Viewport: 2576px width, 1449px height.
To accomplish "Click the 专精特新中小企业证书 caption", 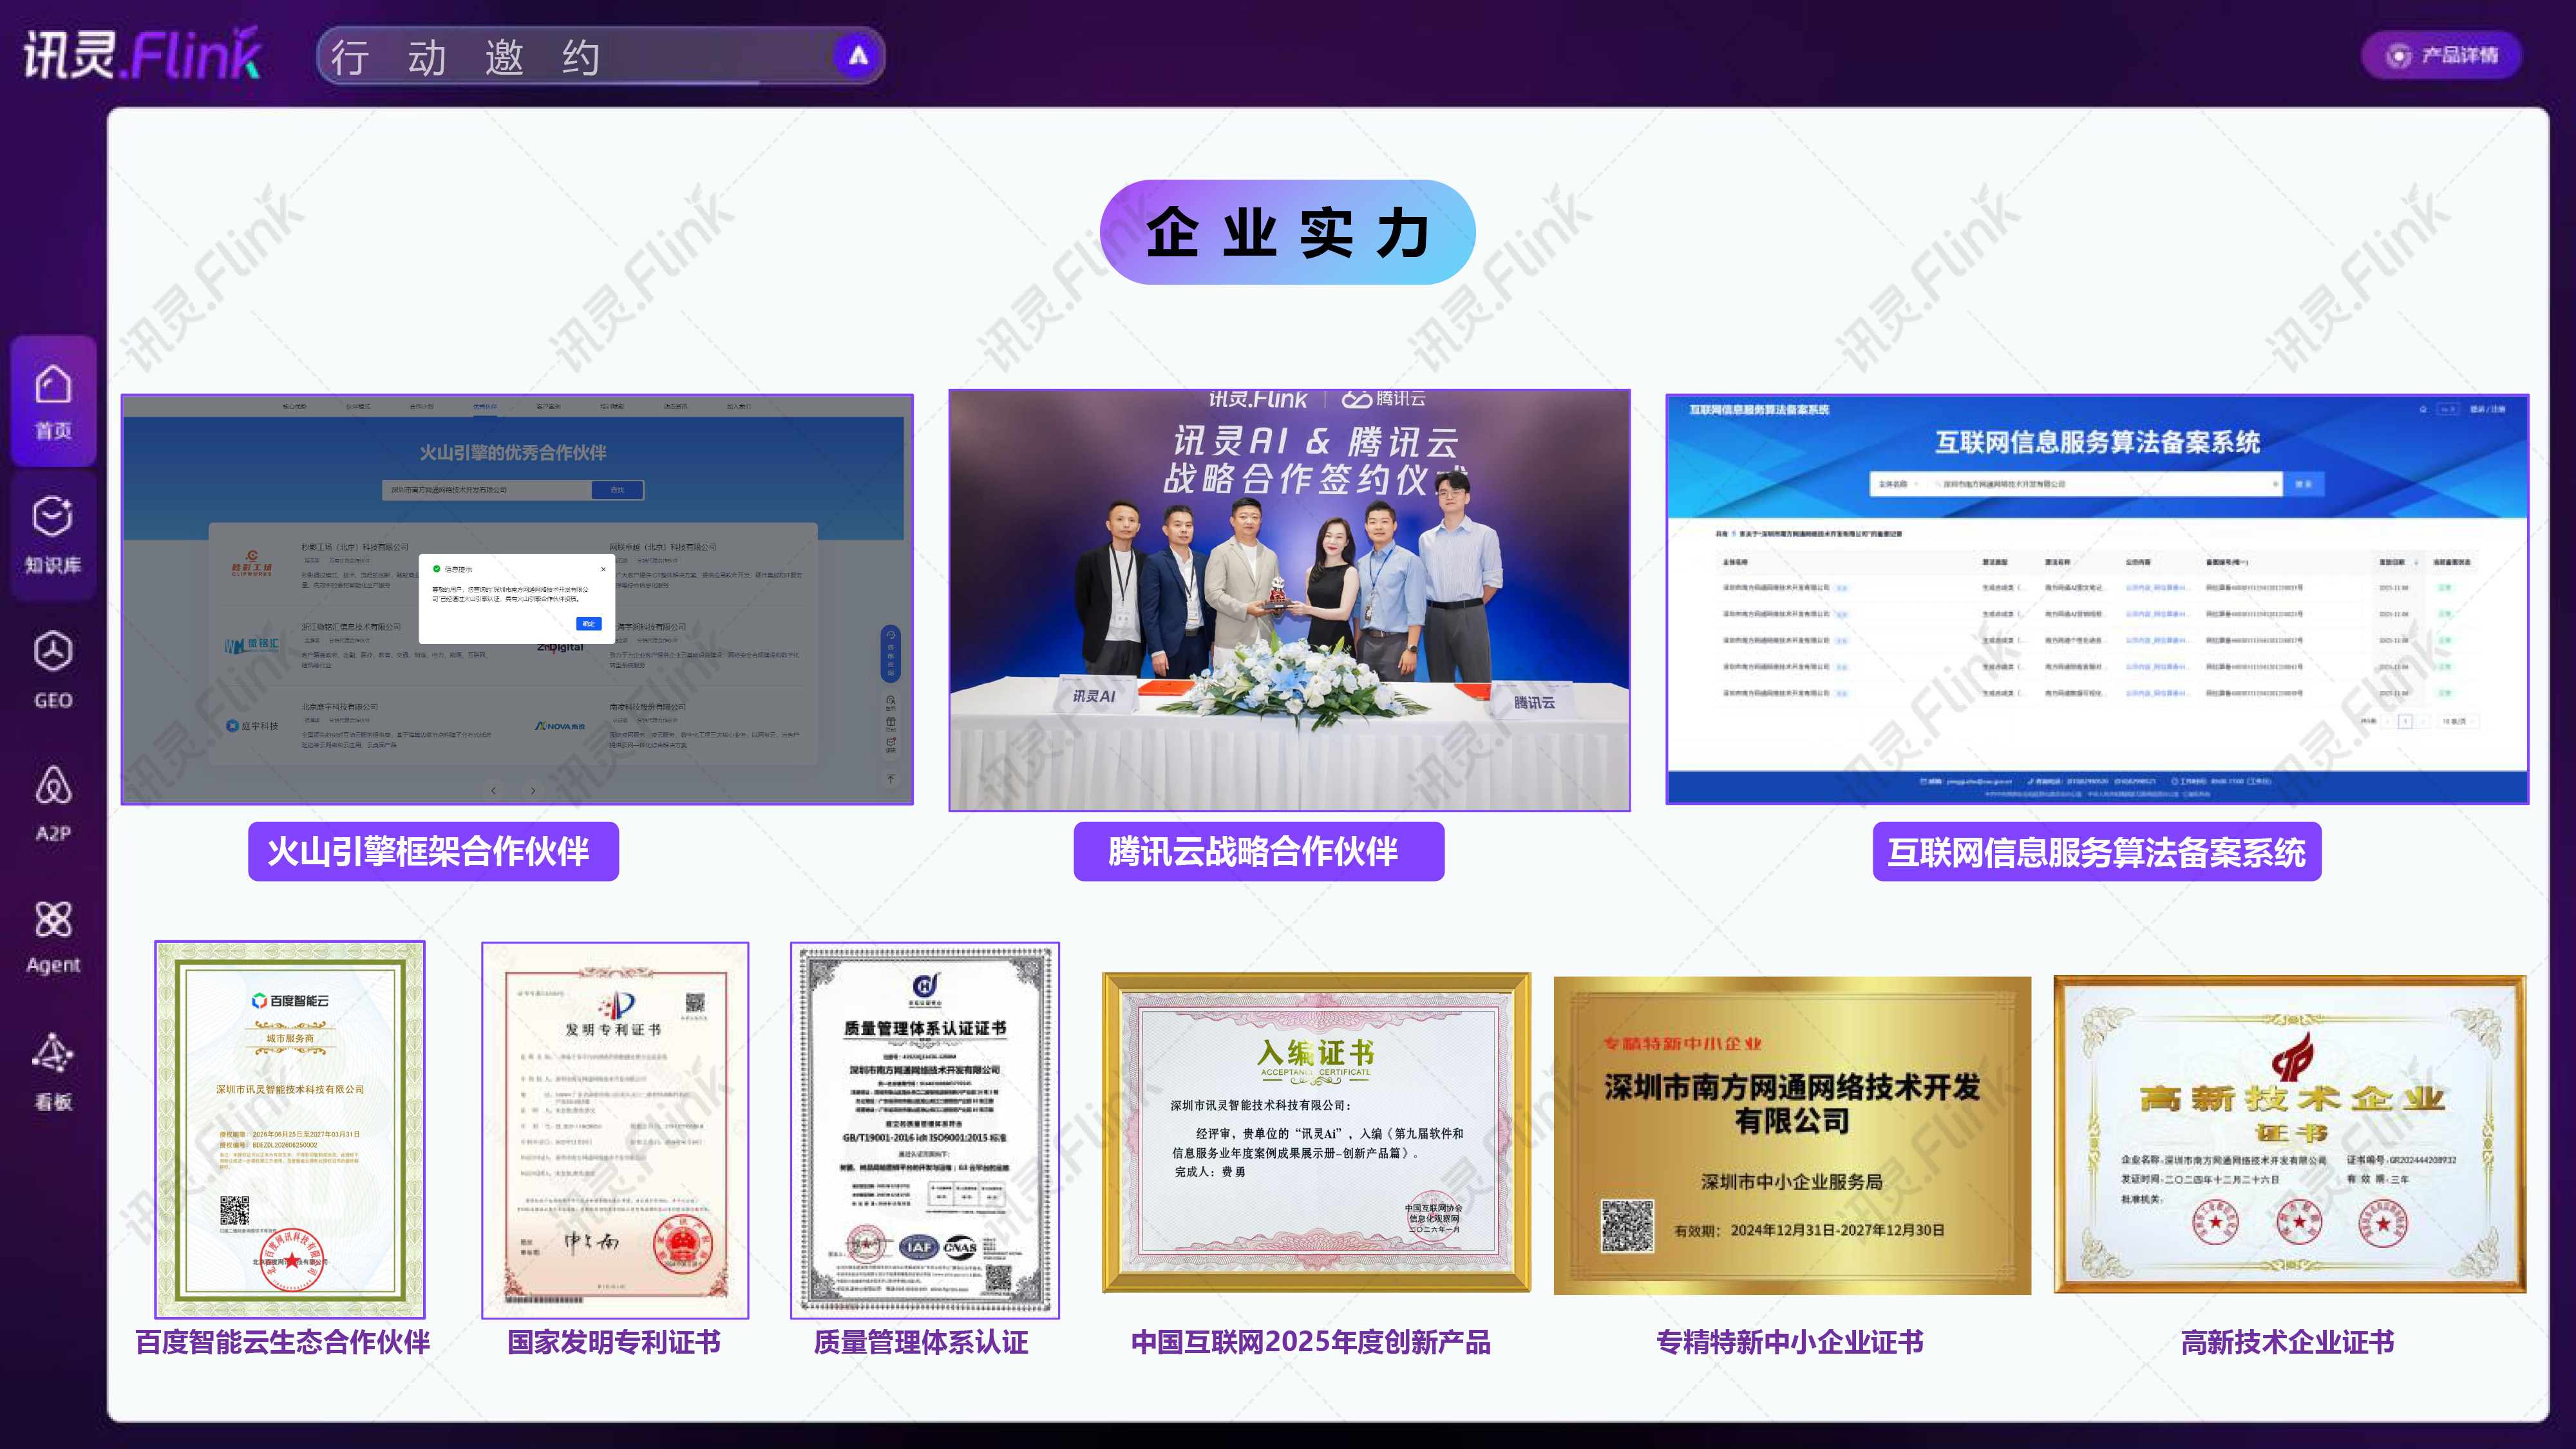I will pos(1790,1342).
